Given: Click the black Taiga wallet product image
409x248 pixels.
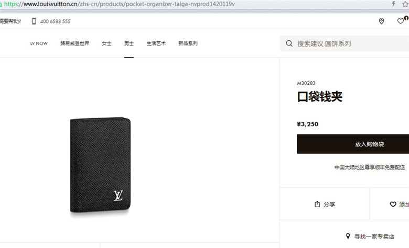Looking at the screenshot, I should click(101, 165).
